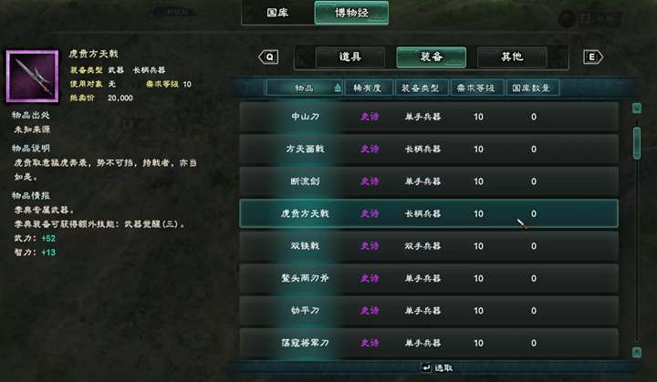The width and height of the screenshot is (657, 382).
Task: Click the E next-category arrow icon
Action: click(x=593, y=57)
